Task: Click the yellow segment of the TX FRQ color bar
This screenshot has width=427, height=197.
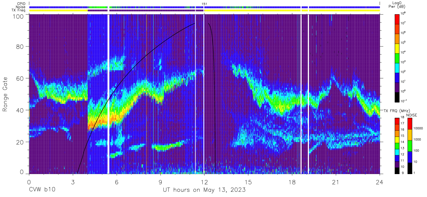Action: (x=397, y=139)
